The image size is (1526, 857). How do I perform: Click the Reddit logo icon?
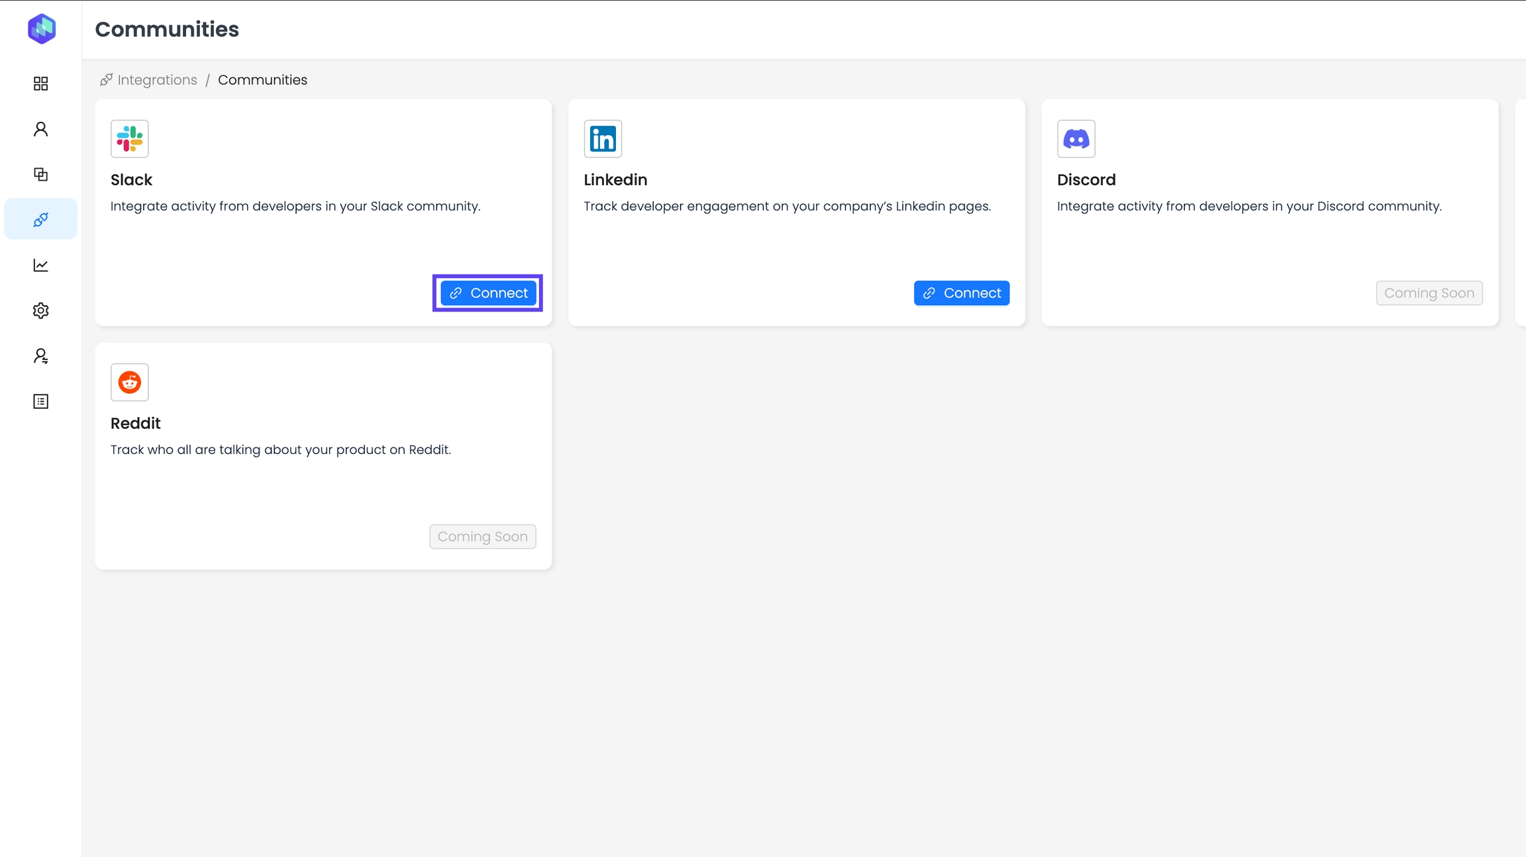pyautogui.click(x=130, y=383)
